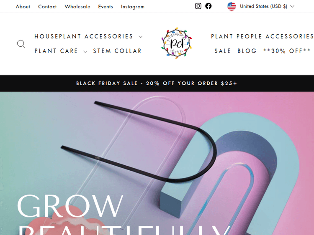
Task: Visit the Facebook social icon
Action: 208,6
